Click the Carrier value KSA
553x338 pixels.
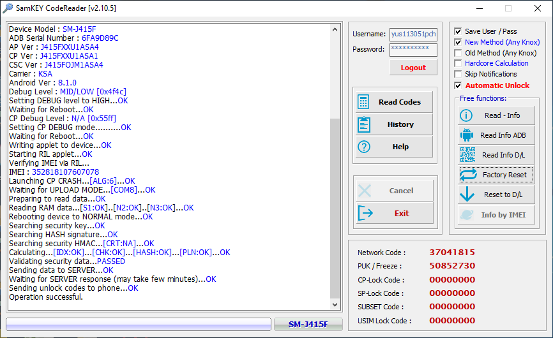point(45,74)
